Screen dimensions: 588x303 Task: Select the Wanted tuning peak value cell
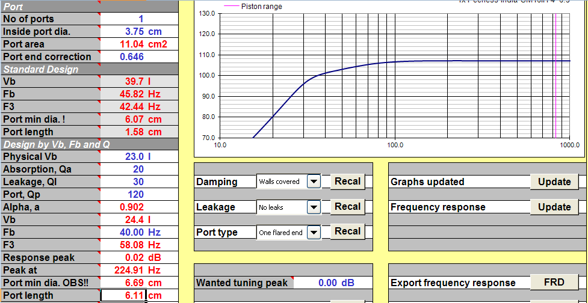pyautogui.click(x=333, y=283)
